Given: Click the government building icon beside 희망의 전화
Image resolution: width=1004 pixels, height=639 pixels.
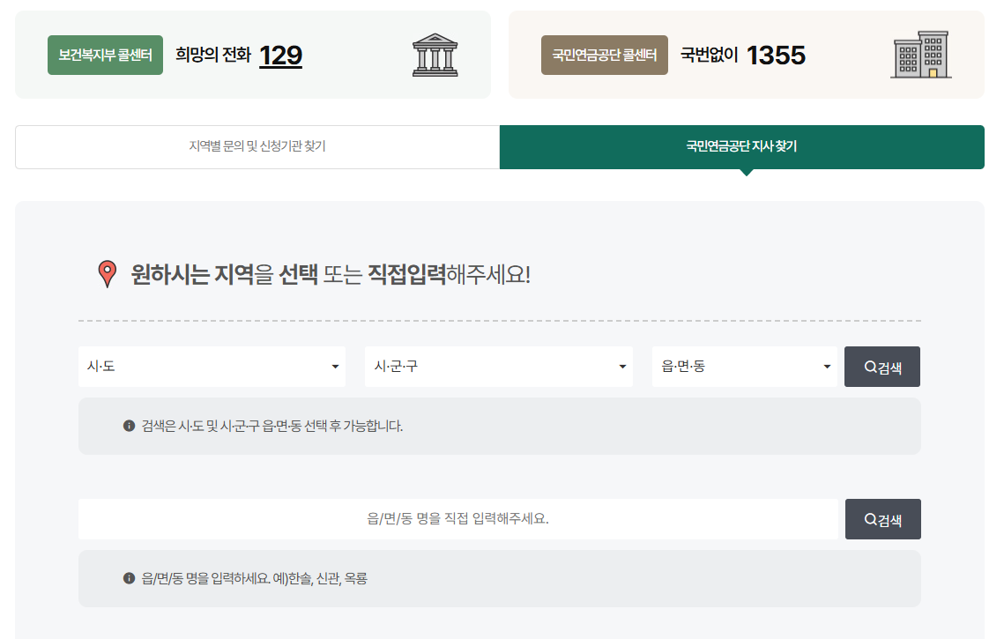Looking at the screenshot, I should tap(436, 53).
